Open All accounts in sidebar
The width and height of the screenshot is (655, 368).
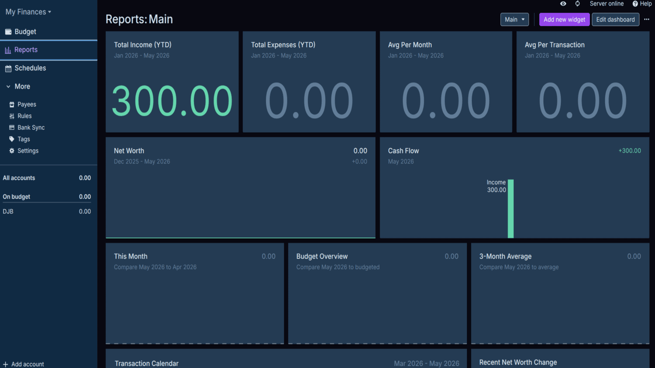point(47,178)
